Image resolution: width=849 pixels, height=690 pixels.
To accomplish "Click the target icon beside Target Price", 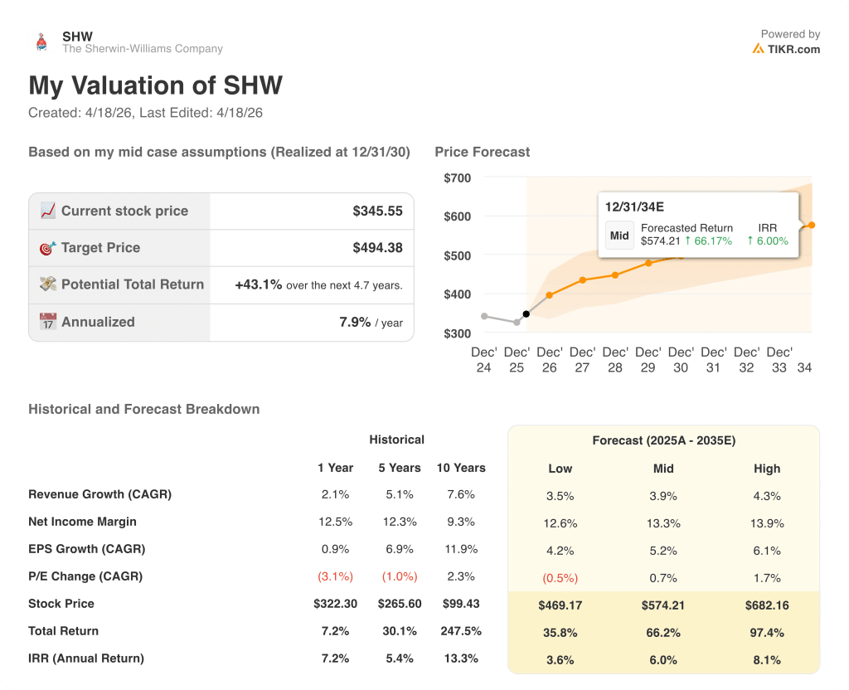I will pyautogui.click(x=47, y=248).
